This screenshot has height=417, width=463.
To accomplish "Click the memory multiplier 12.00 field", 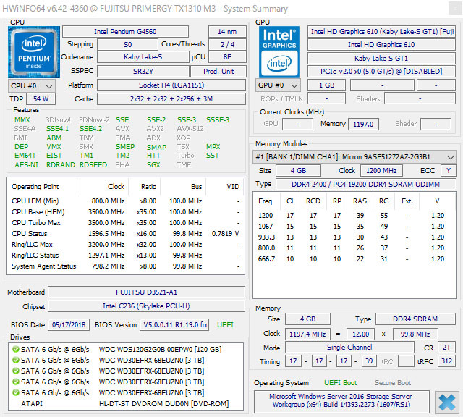I will point(360,334).
